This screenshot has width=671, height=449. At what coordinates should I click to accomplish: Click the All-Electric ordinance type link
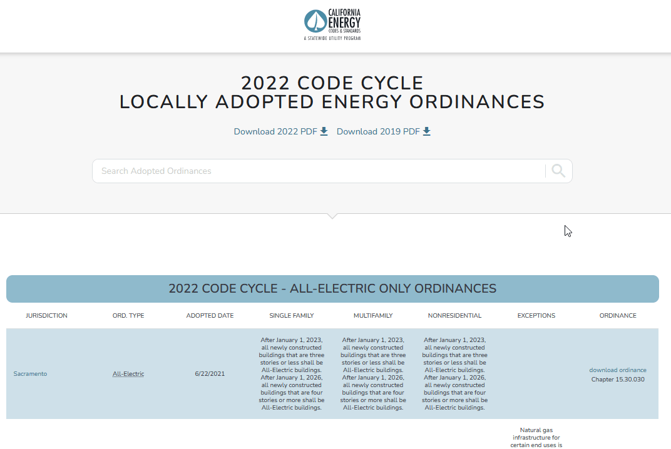point(128,373)
